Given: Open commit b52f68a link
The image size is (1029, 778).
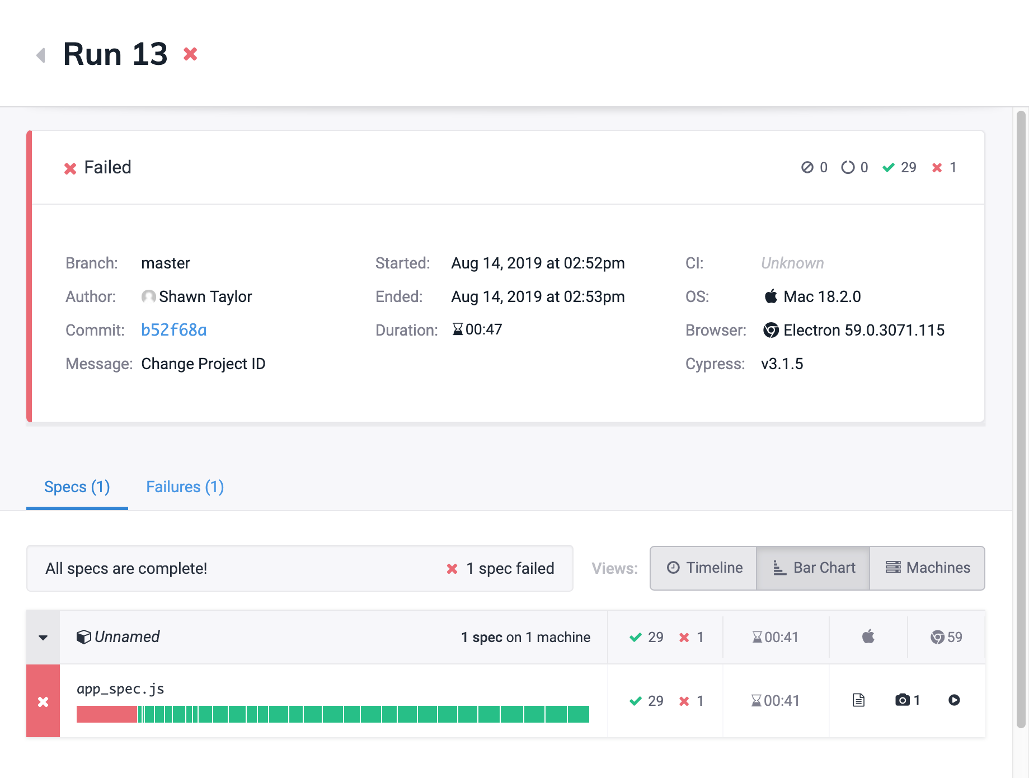Looking at the screenshot, I should [173, 330].
